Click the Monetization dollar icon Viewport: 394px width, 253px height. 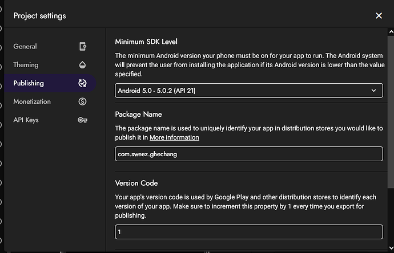82,101
